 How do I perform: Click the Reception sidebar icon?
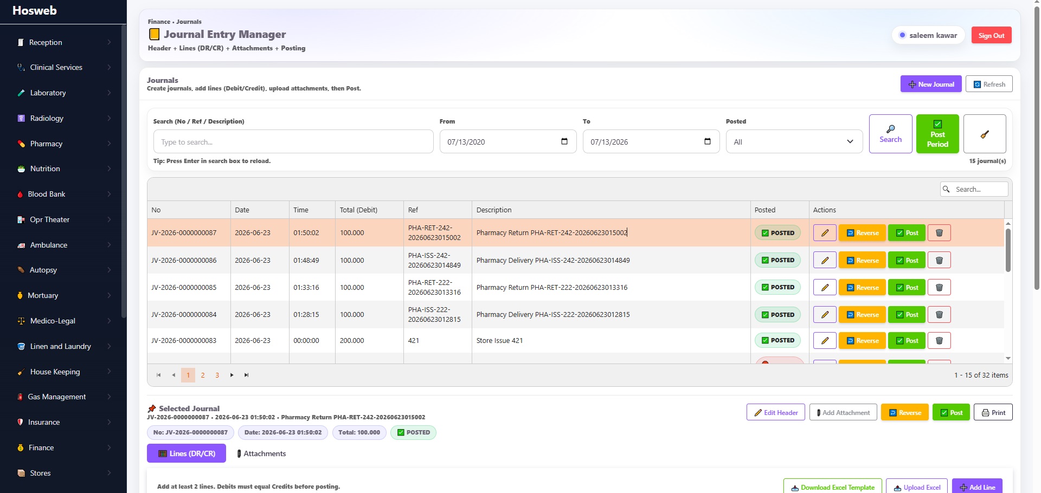pyautogui.click(x=21, y=42)
